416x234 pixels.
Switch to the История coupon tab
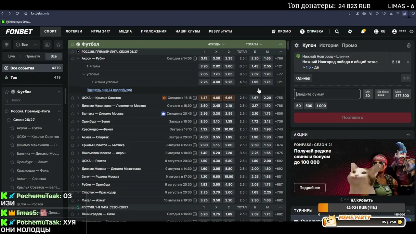pos(329,45)
